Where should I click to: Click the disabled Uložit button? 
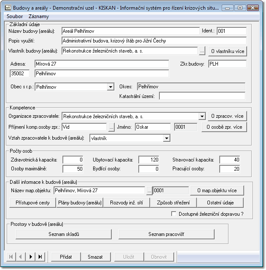(x=129, y=257)
